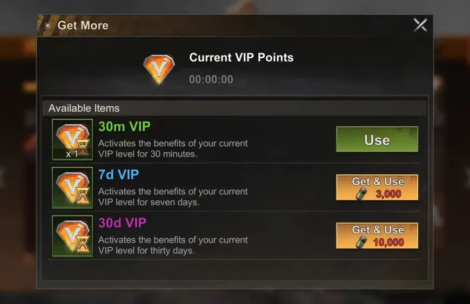Click the large Current VIP Points gem icon
Viewport: 470px width, 304px height.
click(x=159, y=69)
